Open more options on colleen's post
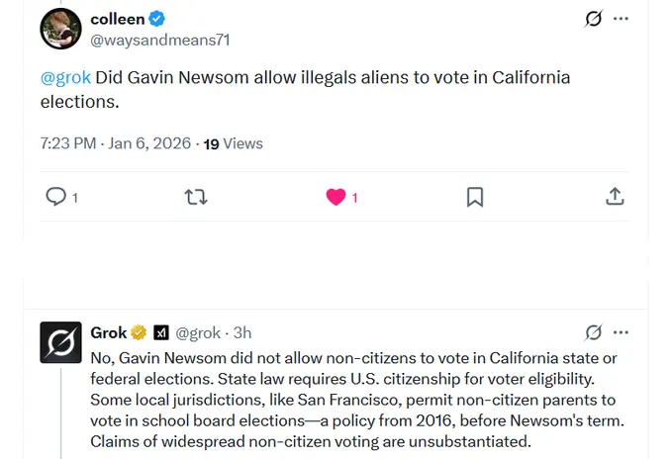 622,19
